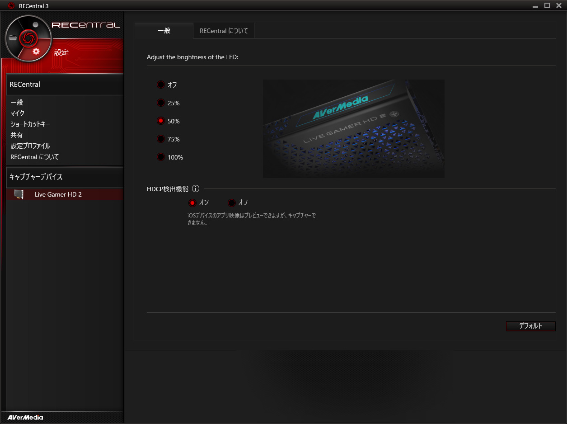Screen dimensions: 567x424
Task: Select the 50% LED brightness option
Action: click(160, 121)
